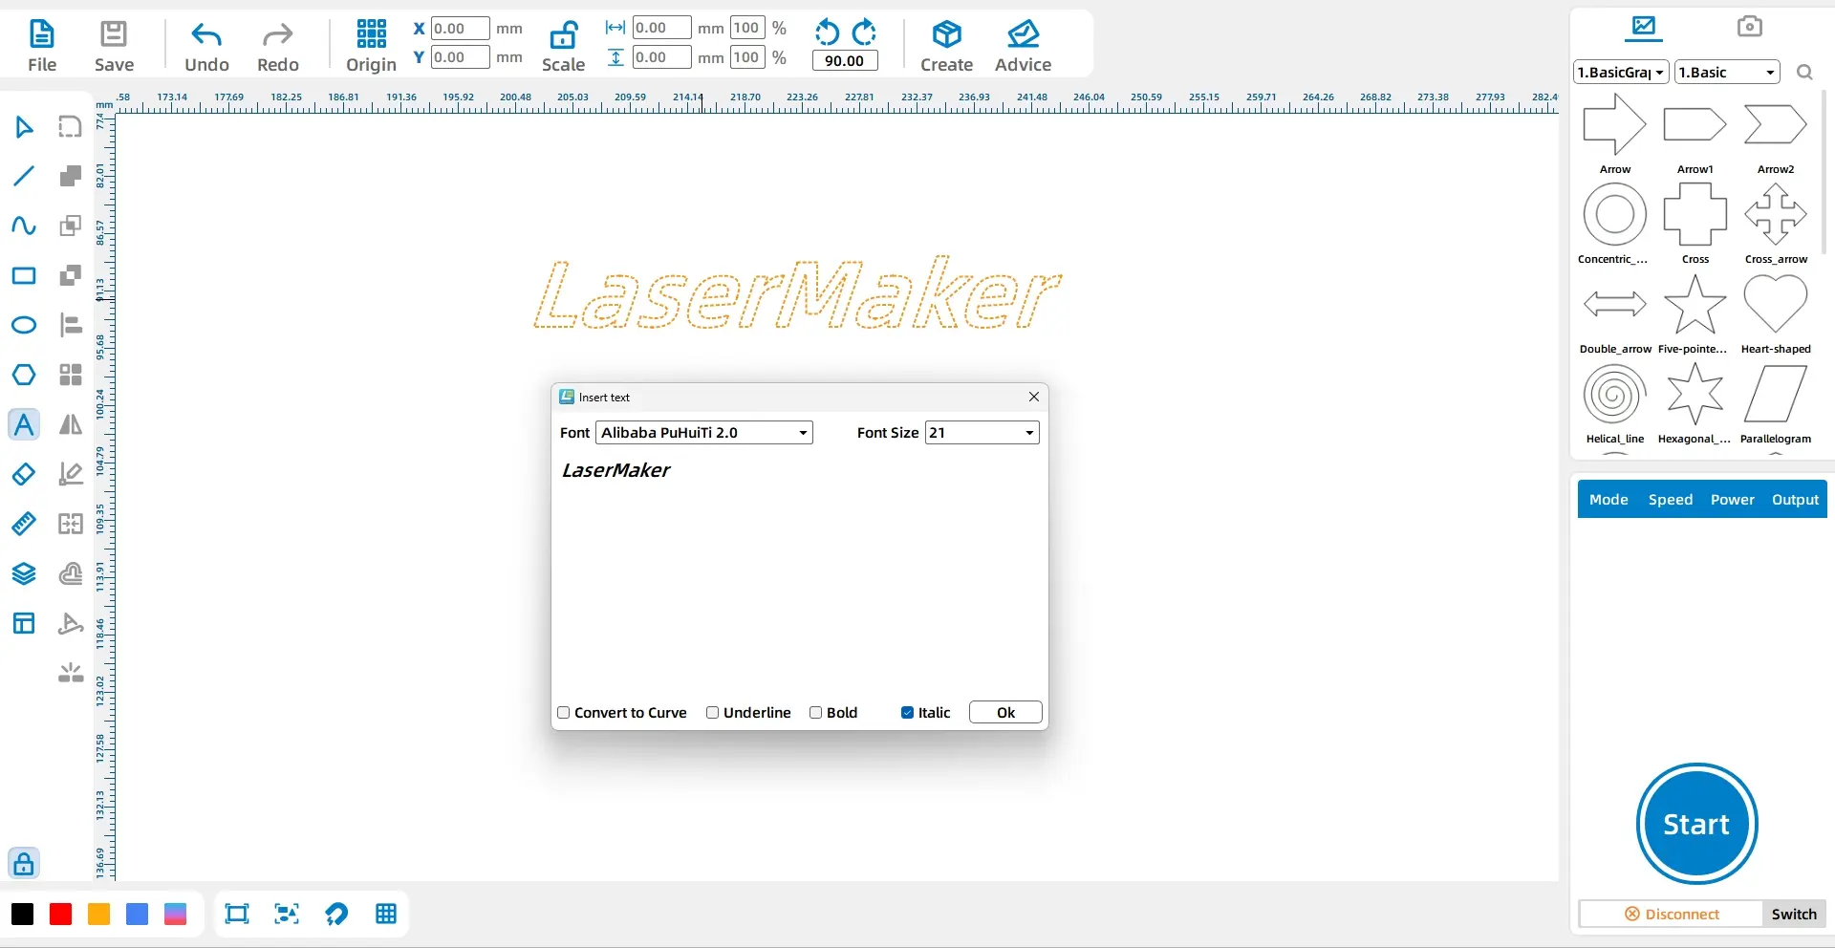This screenshot has width=1835, height=948.
Task: Open the 1.BasicGraph category dropdown
Action: 1621,73
